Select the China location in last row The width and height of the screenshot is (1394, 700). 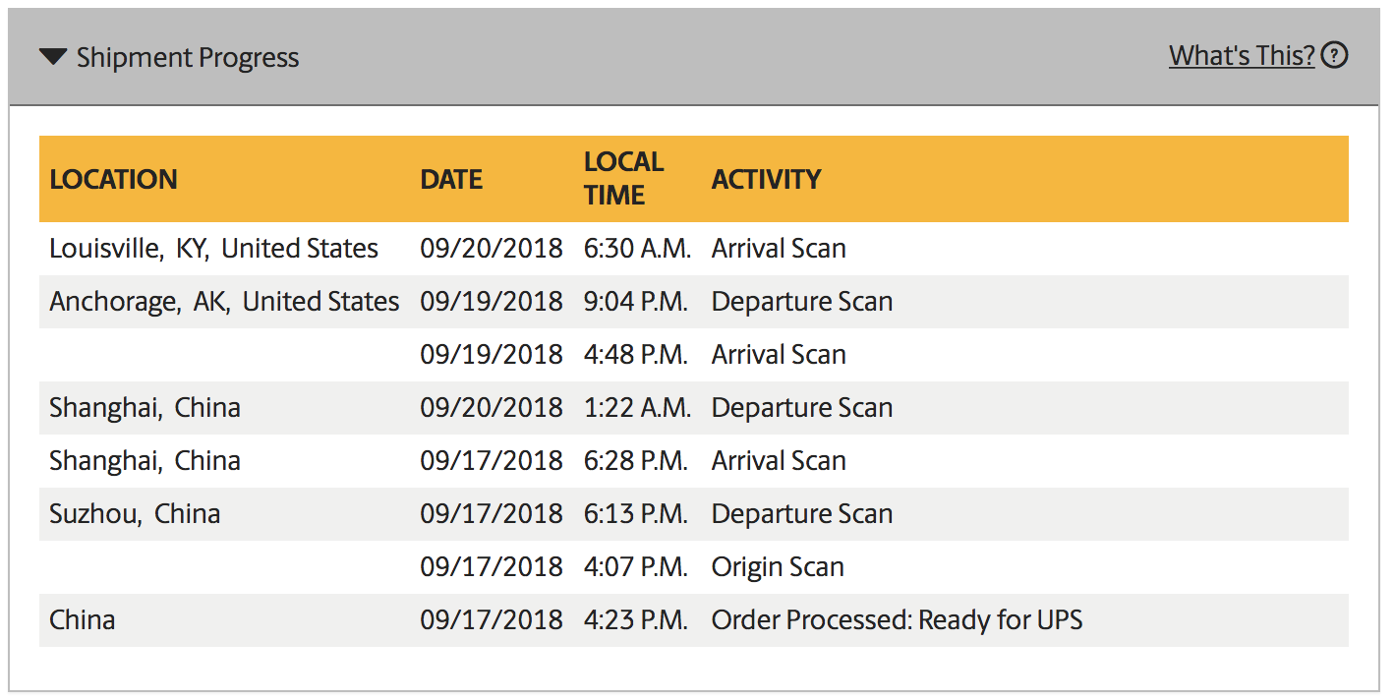pyautogui.click(x=83, y=620)
